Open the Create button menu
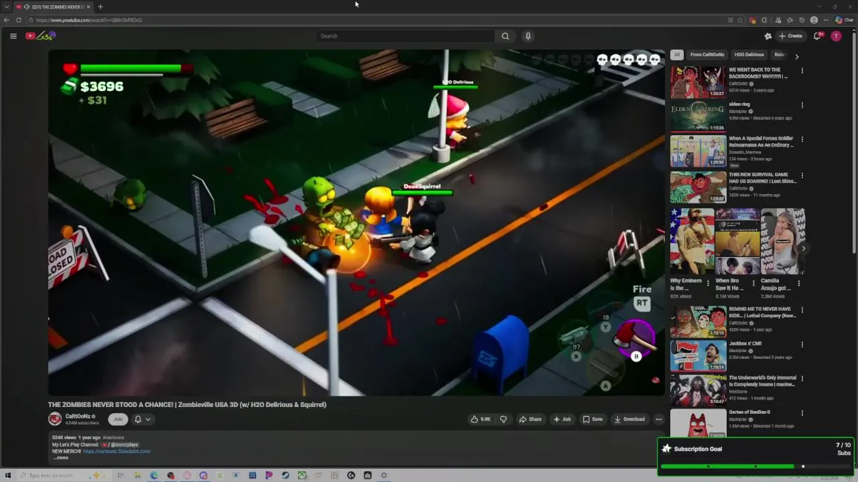 [790, 36]
